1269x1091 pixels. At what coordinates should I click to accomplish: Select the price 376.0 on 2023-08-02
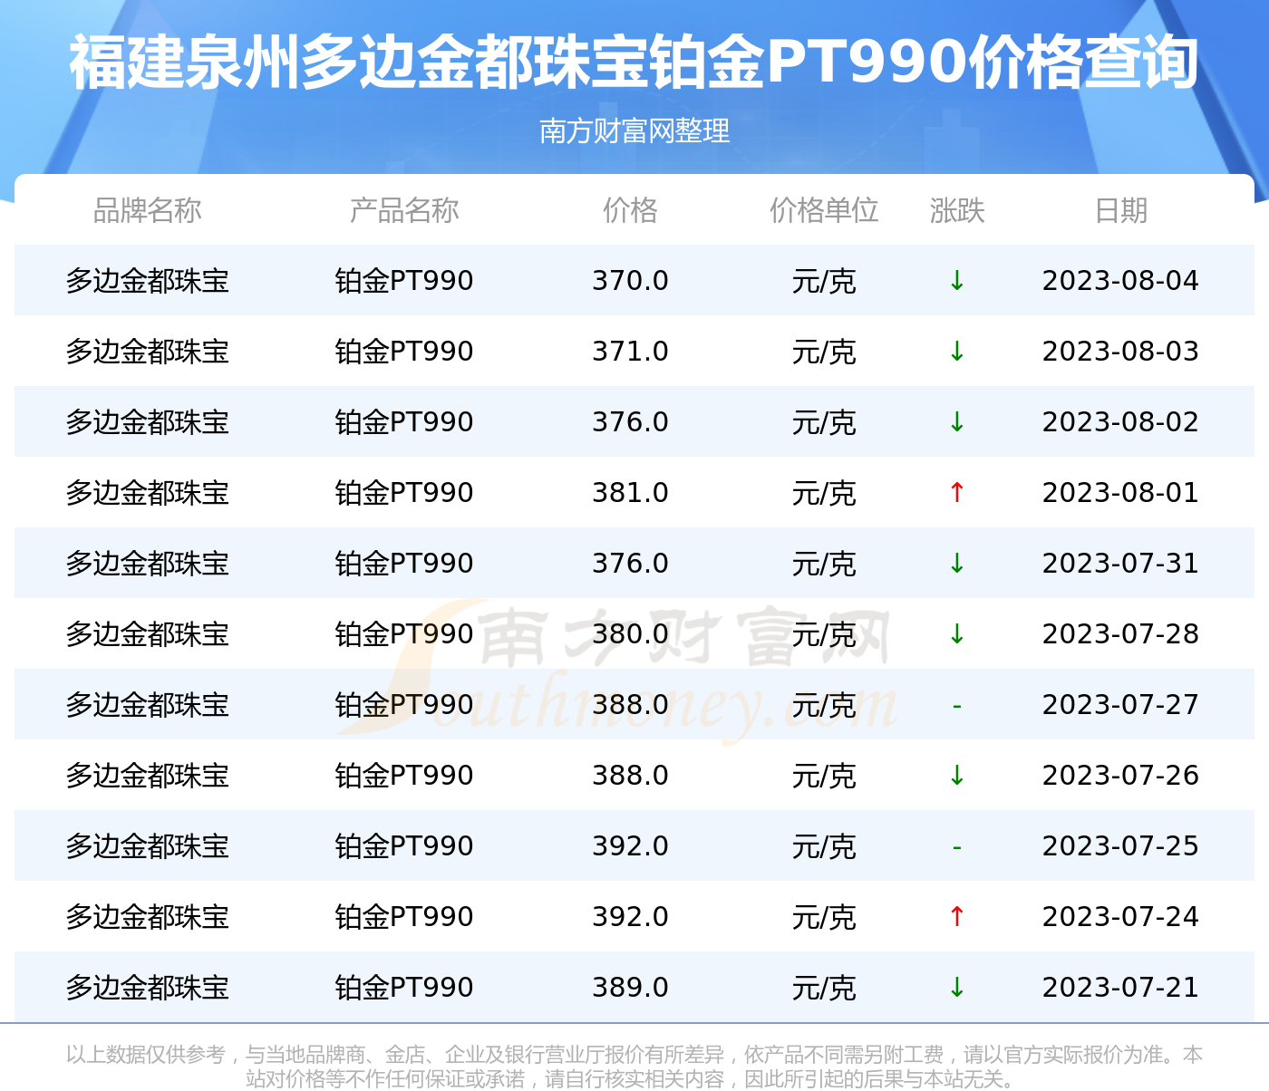tap(630, 422)
